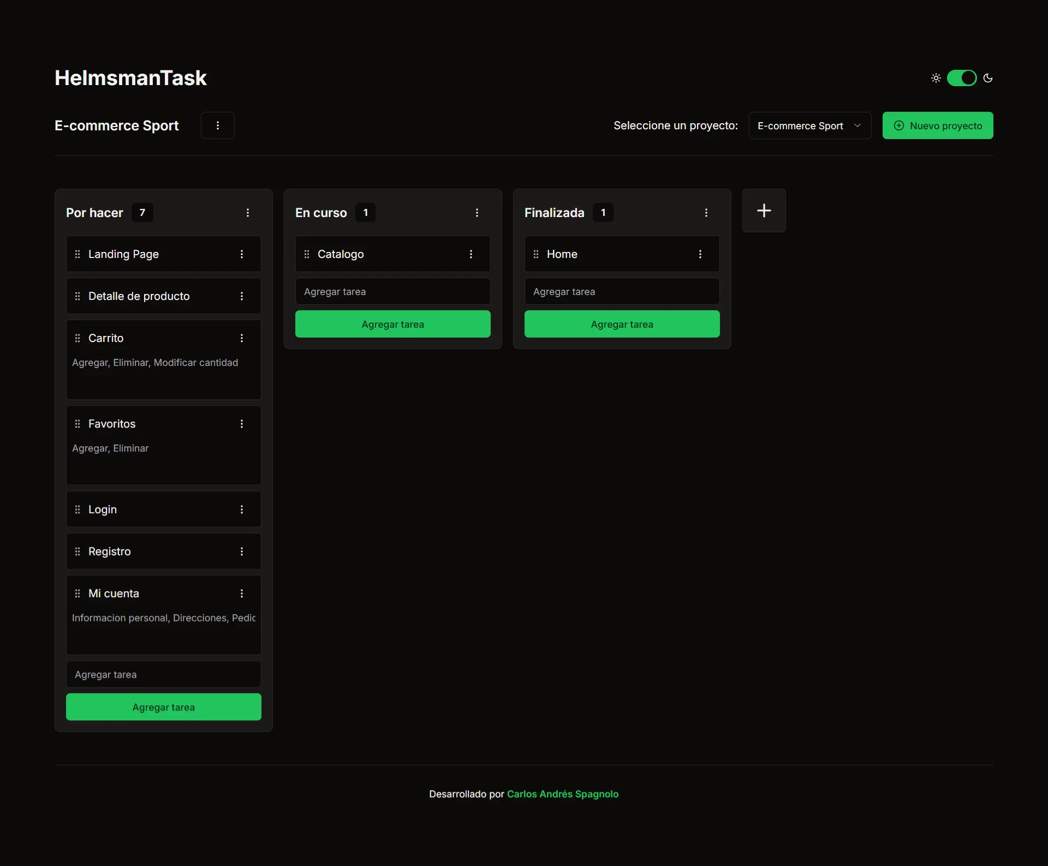Open the project selector dropdown
Image resolution: width=1048 pixels, height=866 pixels.
pos(809,125)
